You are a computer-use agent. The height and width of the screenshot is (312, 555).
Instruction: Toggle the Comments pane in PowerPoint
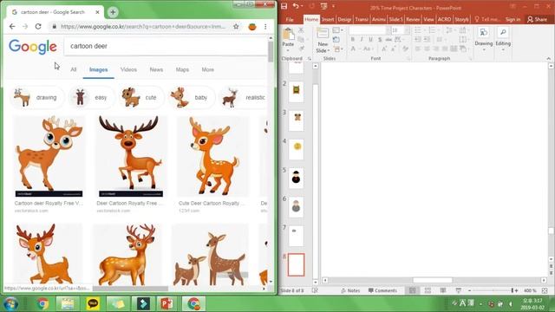(x=382, y=290)
